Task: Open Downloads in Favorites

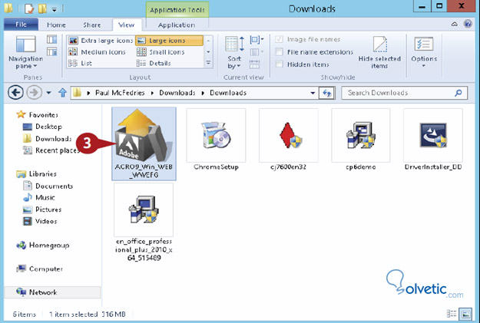Action: coord(47,139)
